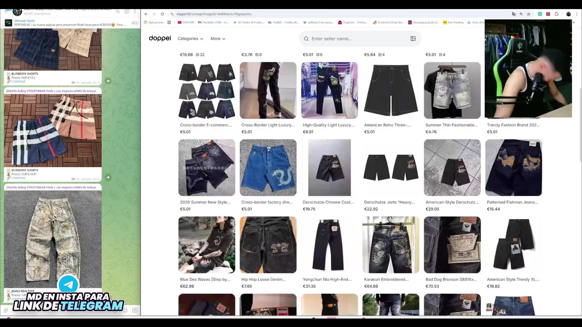Viewport: 582px width, 327px height.
Task: Open High-Quality Light Luxury jeans thumbnail
Action: pyautogui.click(x=330, y=90)
